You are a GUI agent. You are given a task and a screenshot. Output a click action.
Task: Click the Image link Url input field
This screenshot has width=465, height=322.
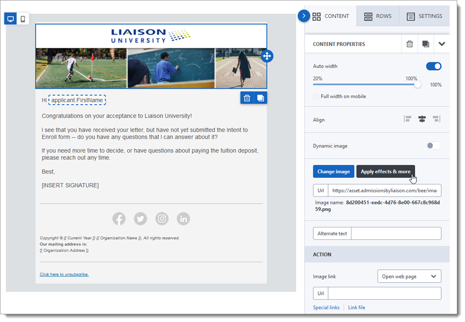(x=384, y=293)
